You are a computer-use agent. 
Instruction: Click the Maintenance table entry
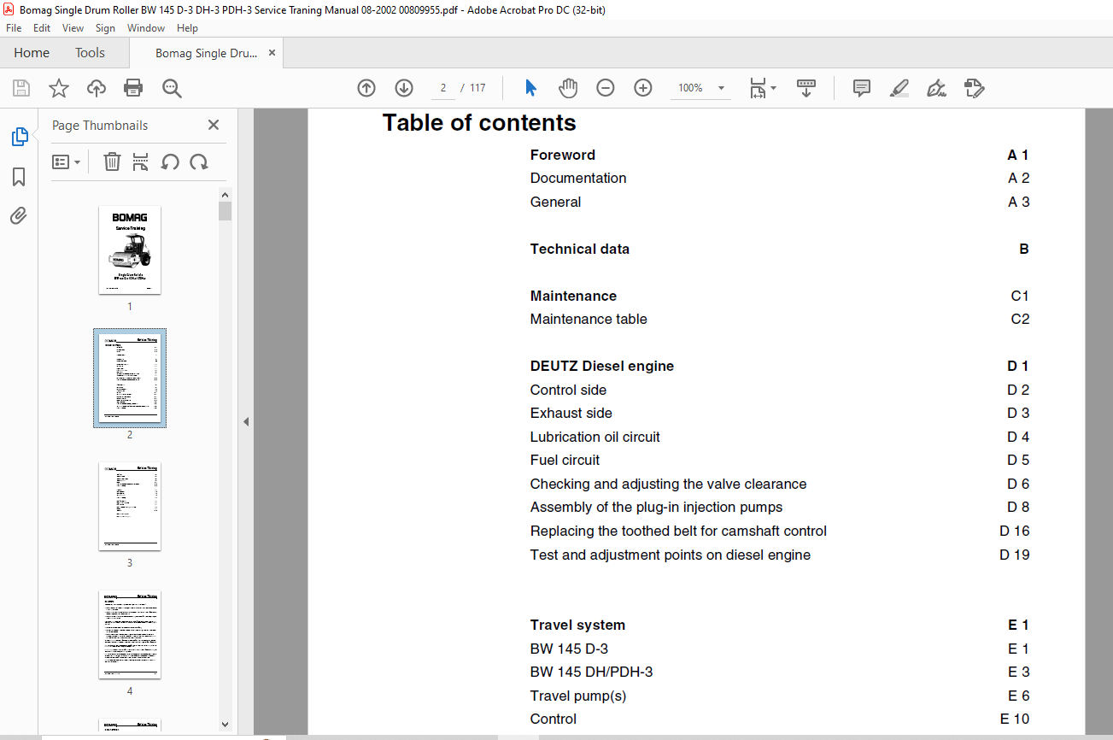589,319
